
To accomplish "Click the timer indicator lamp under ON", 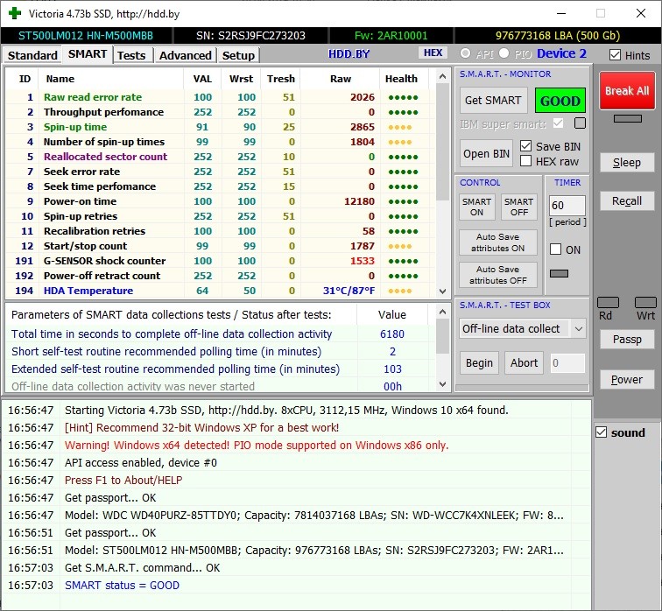I will pyautogui.click(x=559, y=273).
